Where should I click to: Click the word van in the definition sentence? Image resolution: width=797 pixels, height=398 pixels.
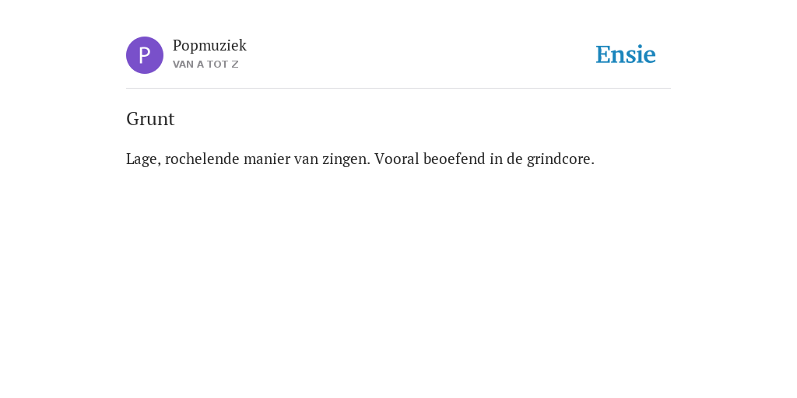[x=306, y=159]
